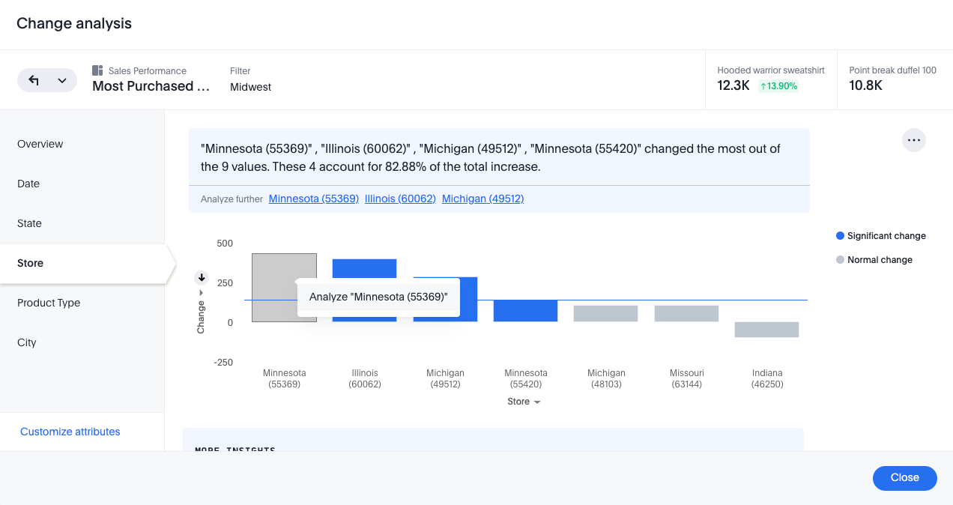The width and height of the screenshot is (953, 505).
Task: Analyze further Illinois (60062) link
Action: tap(400, 199)
